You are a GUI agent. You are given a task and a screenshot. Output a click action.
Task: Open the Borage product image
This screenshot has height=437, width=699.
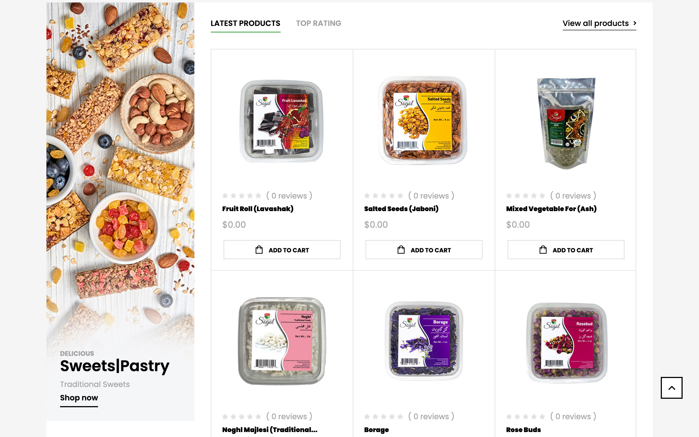click(x=424, y=341)
